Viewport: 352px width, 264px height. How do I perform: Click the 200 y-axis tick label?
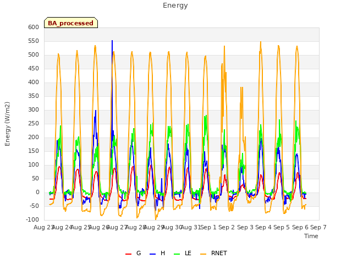[x=34, y=137]
